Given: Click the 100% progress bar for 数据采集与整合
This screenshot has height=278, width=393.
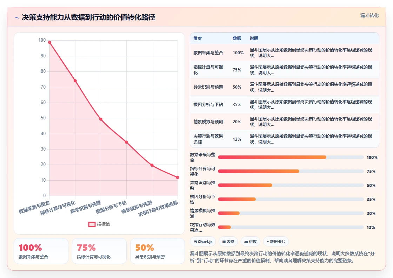Looking at the screenshot, I should (291, 157).
